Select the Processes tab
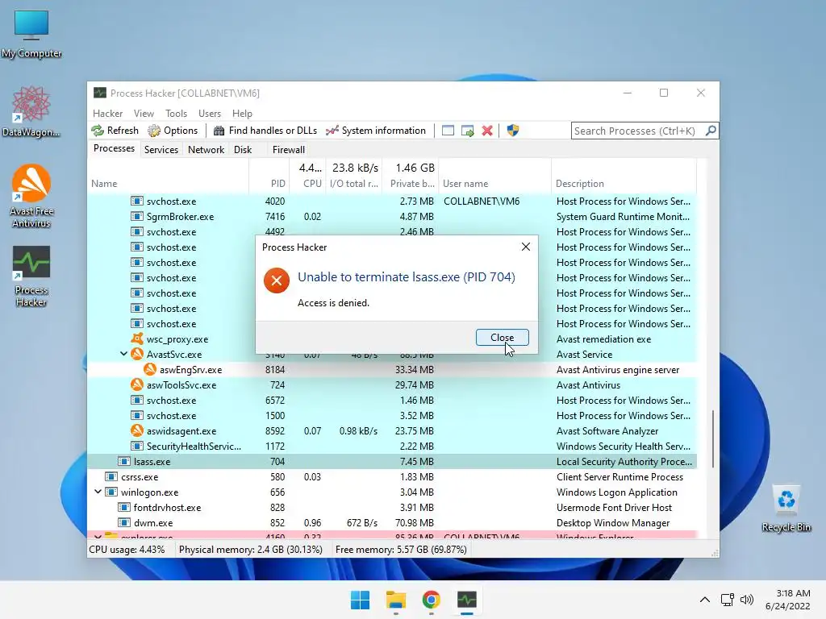Image resolution: width=826 pixels, height=619 pixels. click(x=114, y=148)
